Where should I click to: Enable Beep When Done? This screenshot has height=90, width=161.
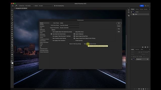[x=74, y=32]
